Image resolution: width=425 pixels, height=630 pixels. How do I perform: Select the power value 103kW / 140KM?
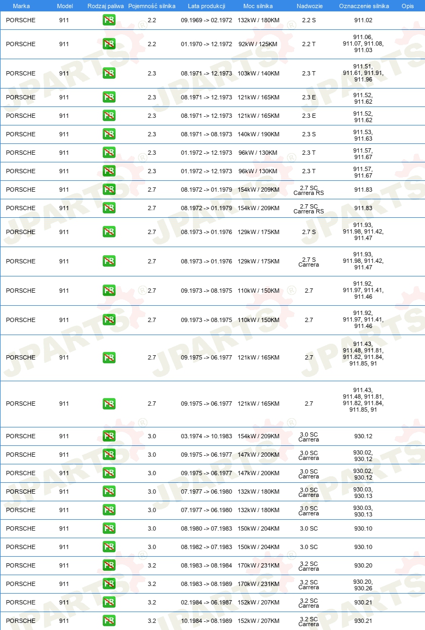coord(258,73)
